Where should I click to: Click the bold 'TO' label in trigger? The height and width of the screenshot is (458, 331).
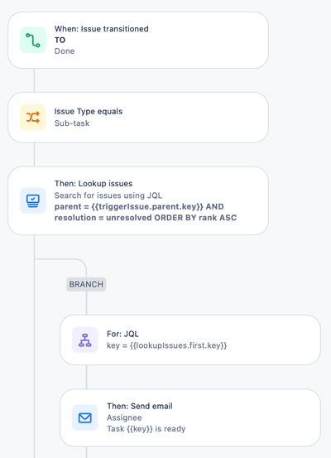60,40
